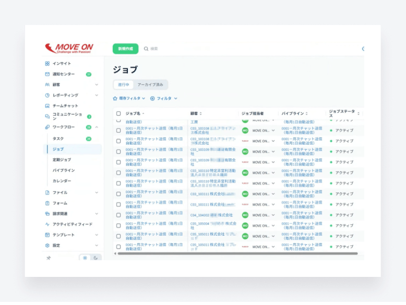Check the C04_104002 row checkbox
The image size is (406, 305).
[x=118, y=215]
